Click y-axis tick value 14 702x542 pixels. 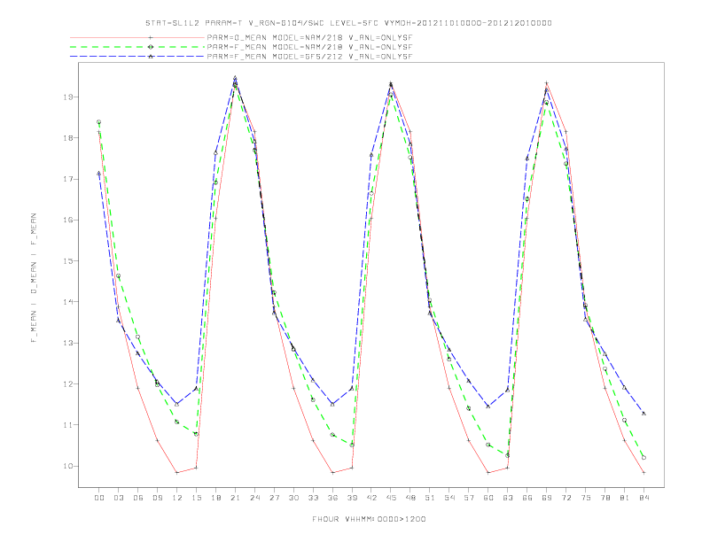(x=68, y=302)
